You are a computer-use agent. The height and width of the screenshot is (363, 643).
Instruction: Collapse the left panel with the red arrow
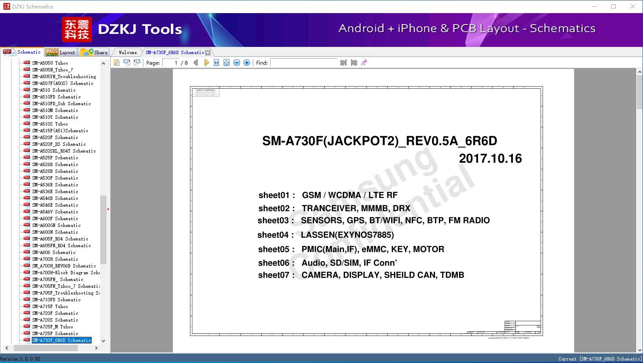pyautogui.click(x=108, y=209)
